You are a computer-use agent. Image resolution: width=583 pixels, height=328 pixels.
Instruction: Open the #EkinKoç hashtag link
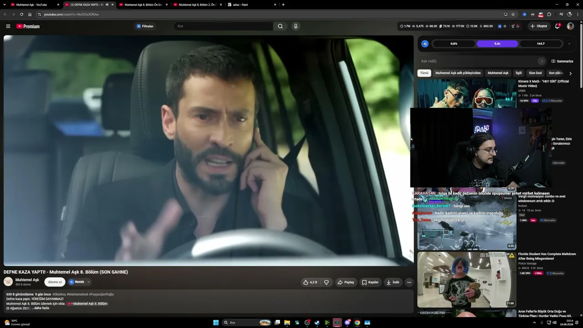[x=59, y=295]
